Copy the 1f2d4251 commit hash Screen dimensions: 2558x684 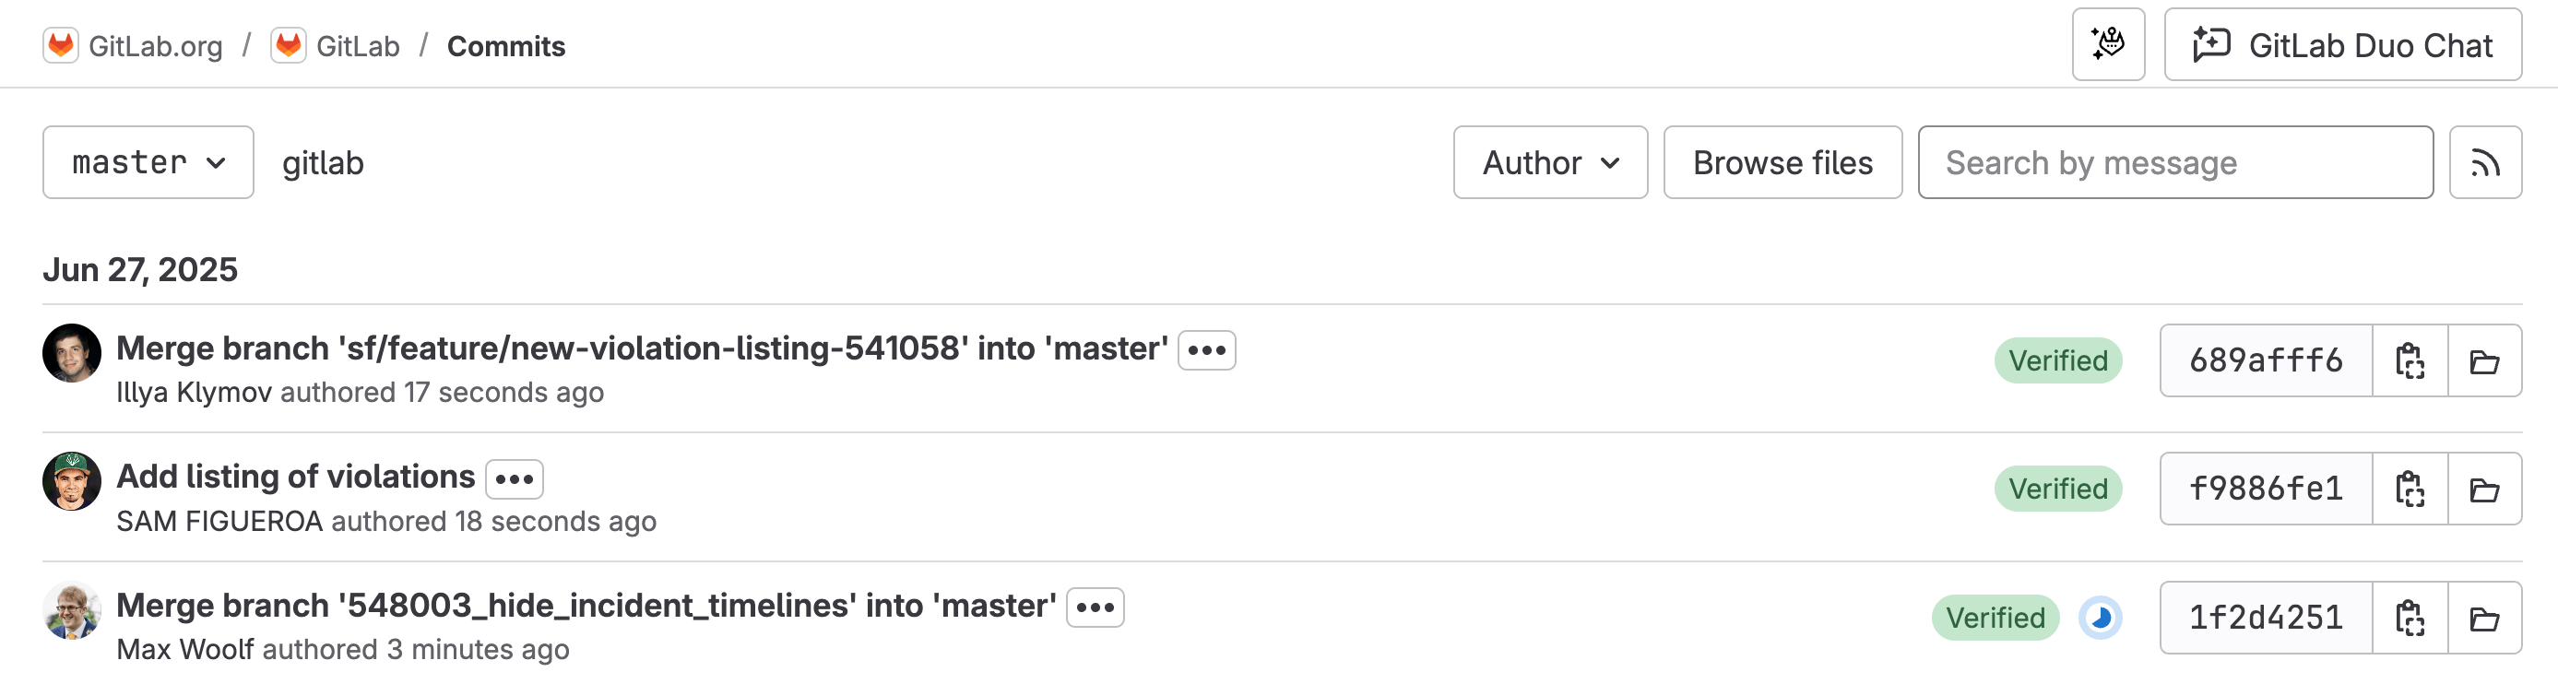click(x=2411, y=617)
